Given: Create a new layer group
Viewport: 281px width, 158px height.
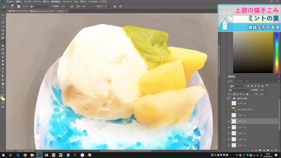Looking at the screenshot, I should (x=268, y=150).
